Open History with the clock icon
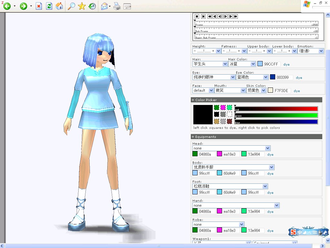Viewport: 330px width, 248px height. 92,6
